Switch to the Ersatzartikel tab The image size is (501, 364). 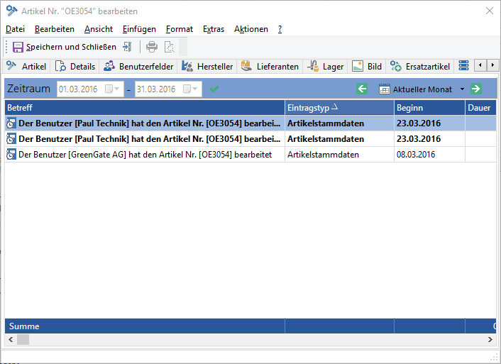tap(420, 66)
